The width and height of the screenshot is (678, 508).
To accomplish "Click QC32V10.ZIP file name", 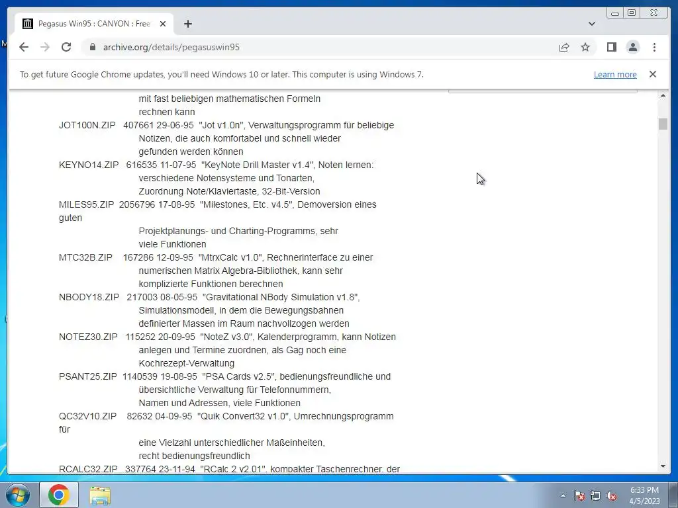I will coord(88,417).
